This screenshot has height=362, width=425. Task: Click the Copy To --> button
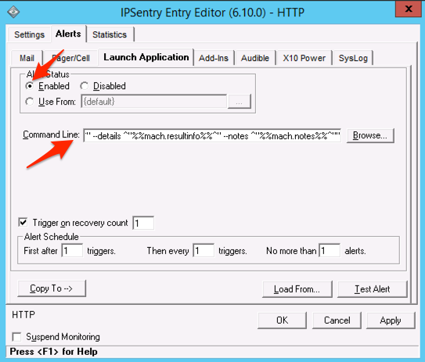[x=52, y=289]
